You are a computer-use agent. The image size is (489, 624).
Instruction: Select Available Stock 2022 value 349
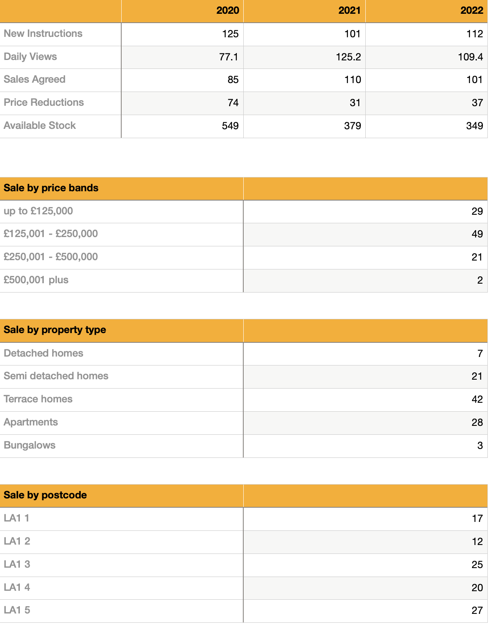coord(474,126)
